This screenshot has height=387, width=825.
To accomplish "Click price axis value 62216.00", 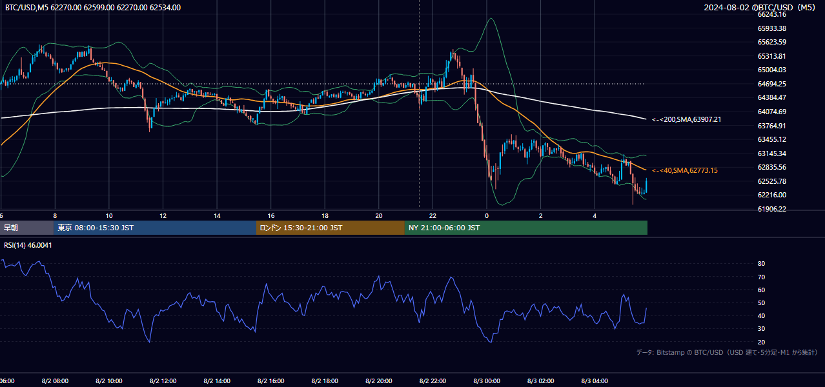I will coord(771,195).
